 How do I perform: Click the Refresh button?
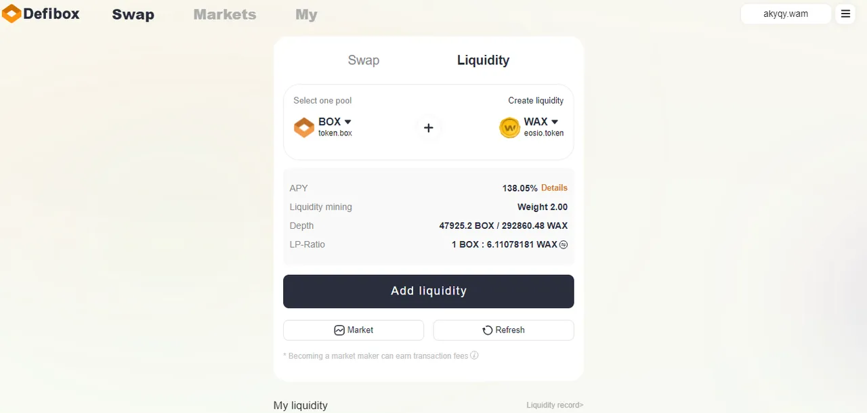coord(504,330)
